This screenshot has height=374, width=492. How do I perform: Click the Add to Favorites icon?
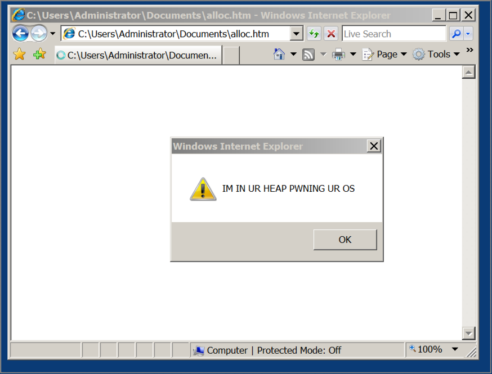pyautogui.click(x=39, y=54)
